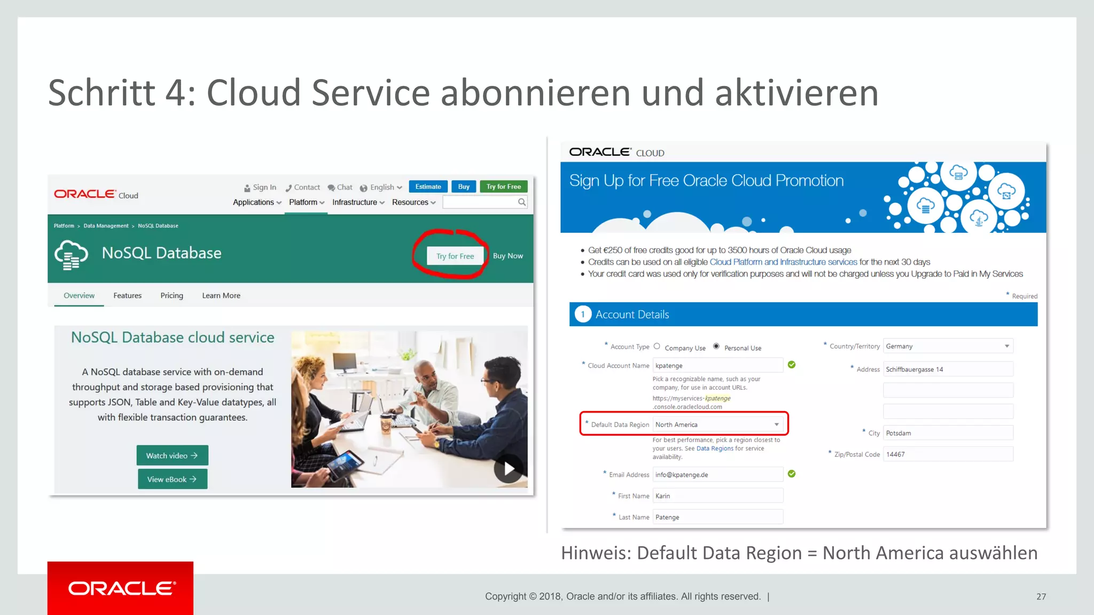This screenshot has width=1094, height=615.
Task: Click the step 1 circle in Account Details
Action: click(x=583, y=314)
